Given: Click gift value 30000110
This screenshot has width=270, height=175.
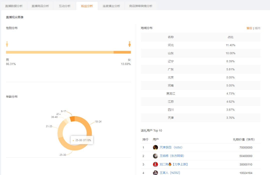Looking at the screenshot, I should click(x=246, y=164).
